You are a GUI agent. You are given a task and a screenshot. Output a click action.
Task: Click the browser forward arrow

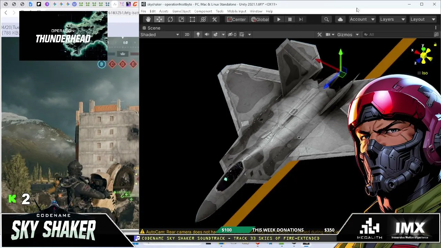(14, 13)
